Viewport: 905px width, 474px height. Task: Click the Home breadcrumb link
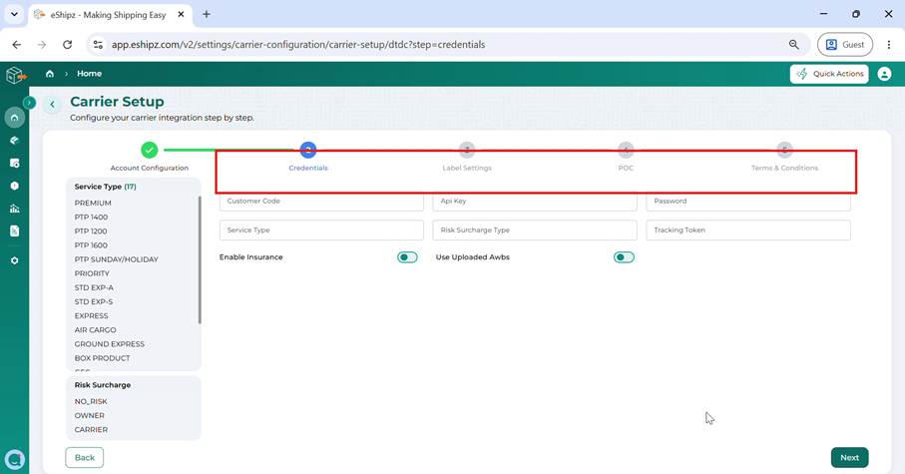90,74
